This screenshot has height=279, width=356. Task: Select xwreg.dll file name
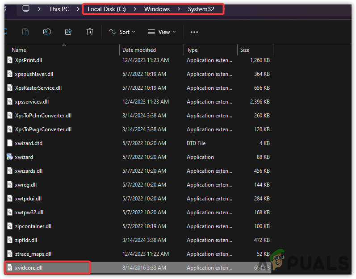coord(25,185)
